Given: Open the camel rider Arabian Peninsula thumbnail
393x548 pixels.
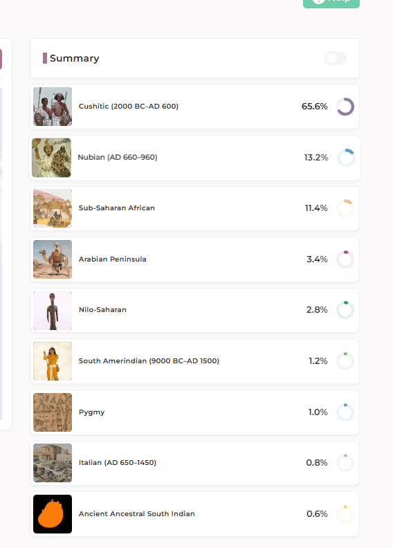Looking at the screenshot, I should (x=53, y=259).
